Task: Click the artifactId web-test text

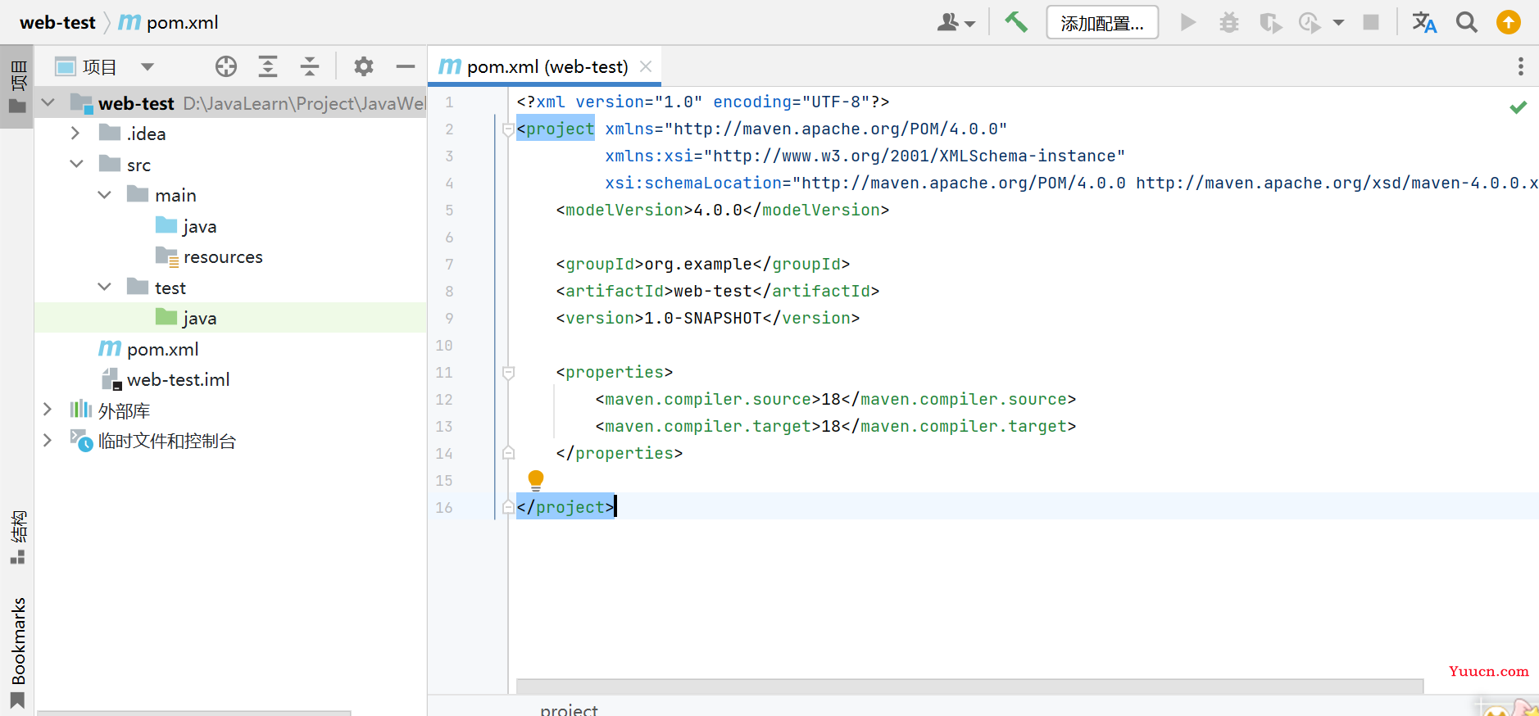Action: pos(712,291)
